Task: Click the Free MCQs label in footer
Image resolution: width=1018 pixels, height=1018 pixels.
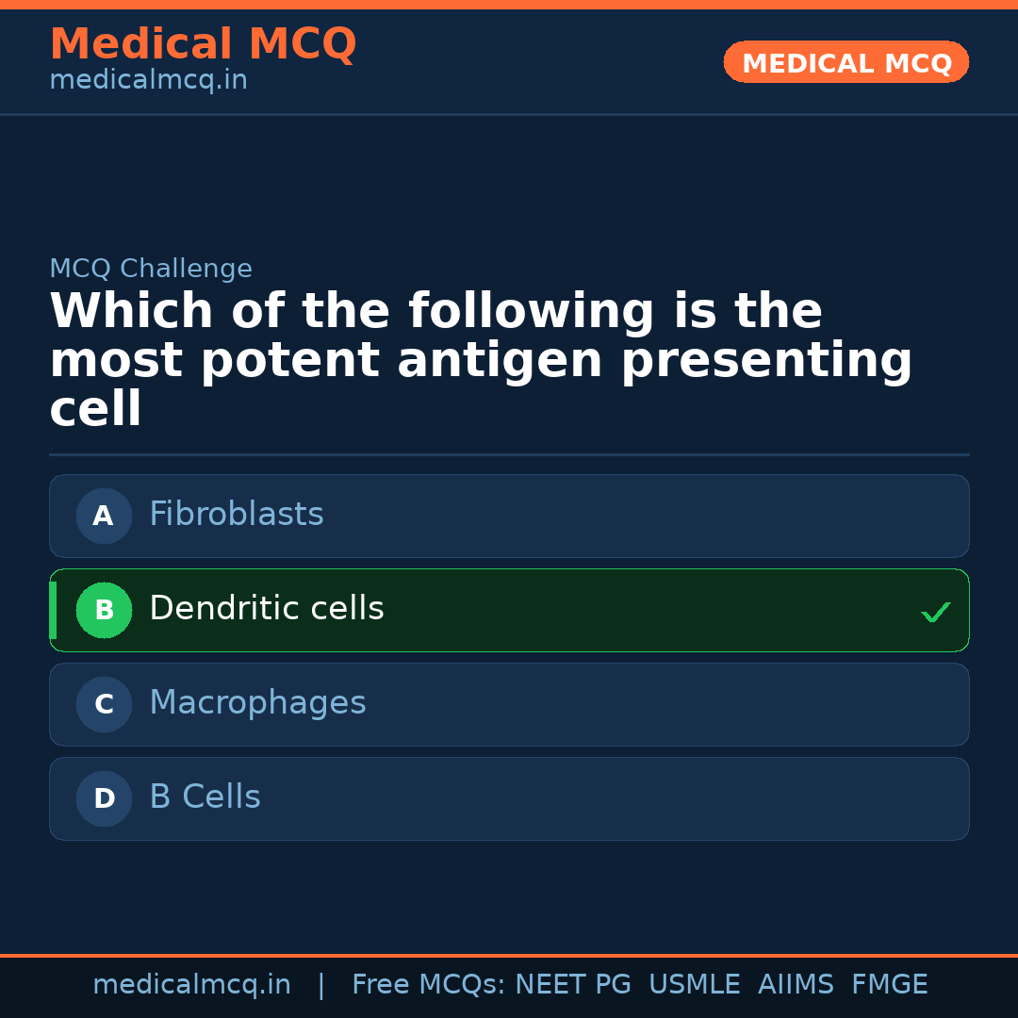Action: [x=429, y=985]
